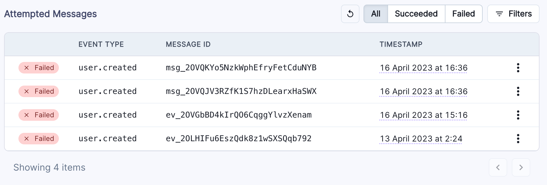The image size is (547, 185).
Task: Open message msg_20VQKYo5NzkWphEfryFetCduNYB
Action: point(241,68)
